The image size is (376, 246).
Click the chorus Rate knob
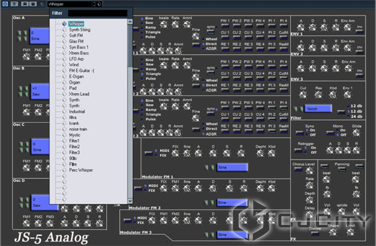coord(310,185)
